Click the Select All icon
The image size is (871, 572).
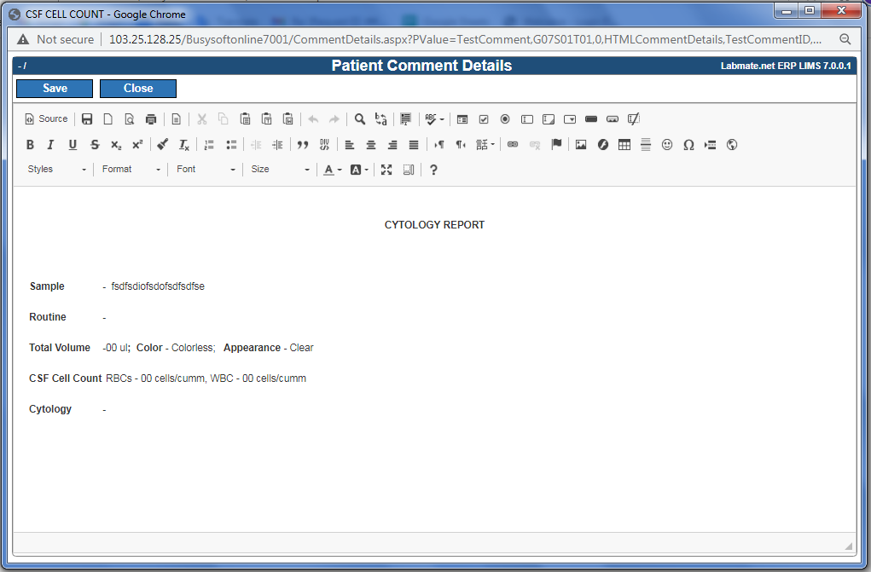406,118
